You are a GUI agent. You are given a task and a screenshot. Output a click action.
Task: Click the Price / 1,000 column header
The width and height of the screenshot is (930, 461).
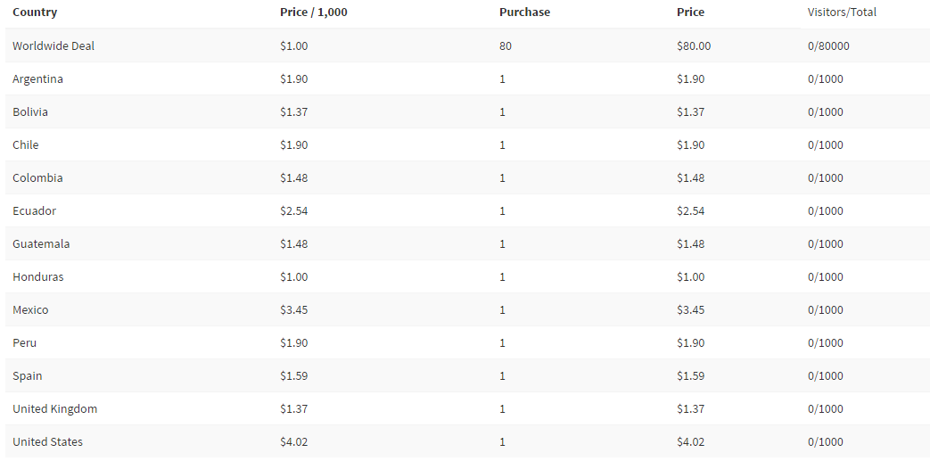click(314, 12)
